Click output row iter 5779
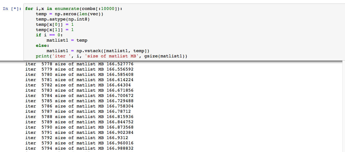Image resolution: width=345 pixels, height=152 pixels. [x=79, y=69]
